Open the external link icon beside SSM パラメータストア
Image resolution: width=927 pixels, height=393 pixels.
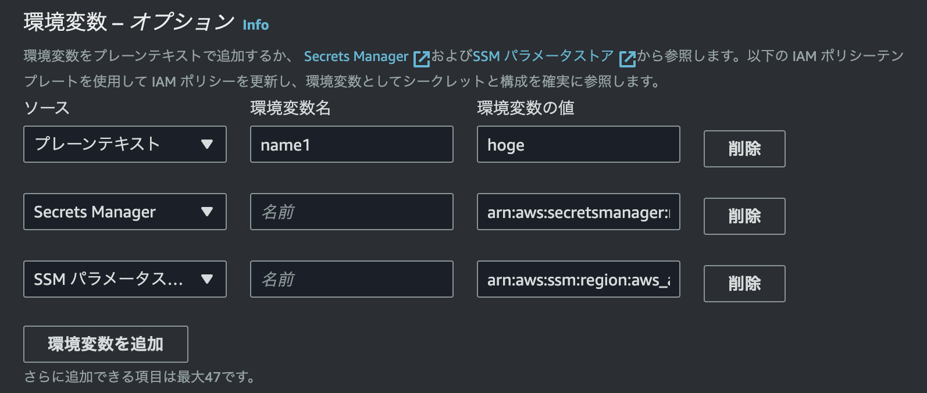(627, 58)
